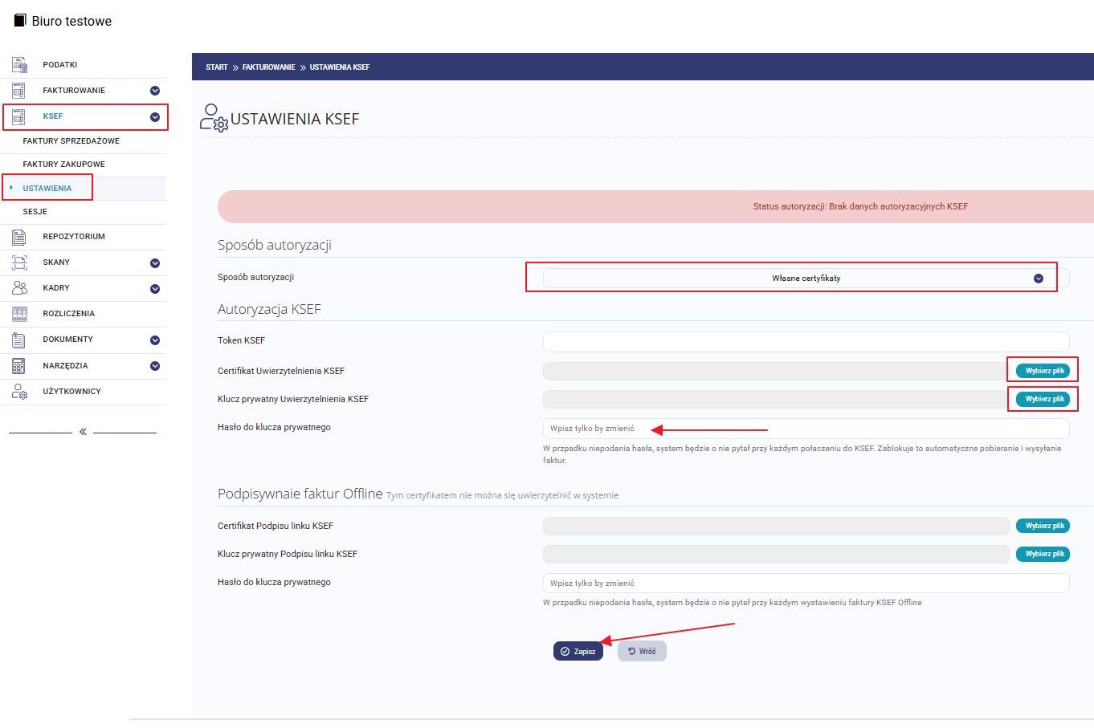Focus the Token KSEF input field

pyautogui.click(x=806, y=341)
